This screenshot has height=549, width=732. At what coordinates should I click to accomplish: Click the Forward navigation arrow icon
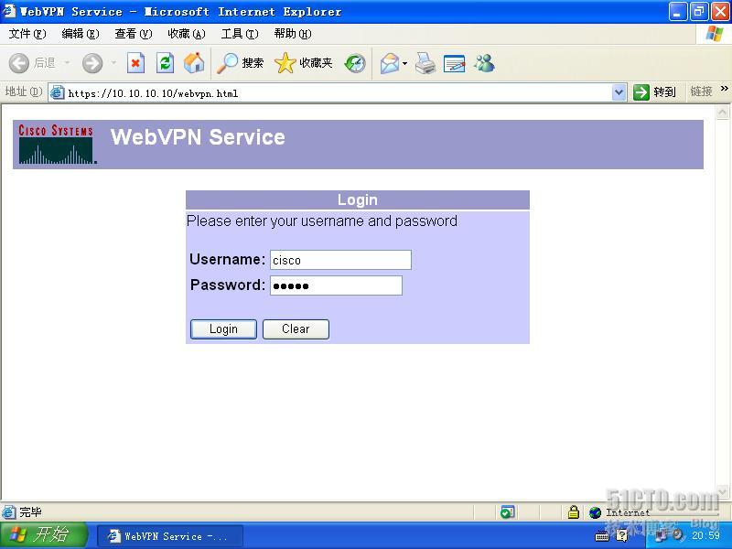pos(92,63)
